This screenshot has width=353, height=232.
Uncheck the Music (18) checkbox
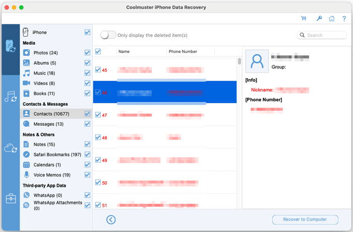(87, 73)
